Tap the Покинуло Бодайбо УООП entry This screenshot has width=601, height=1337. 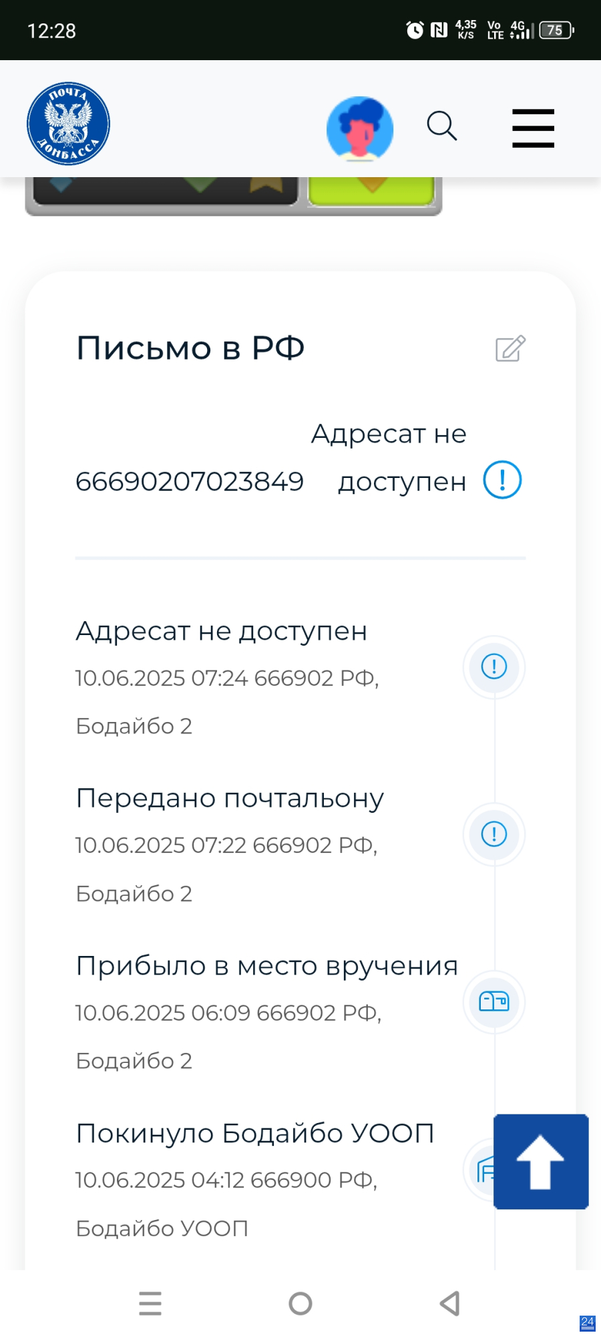255,1134
